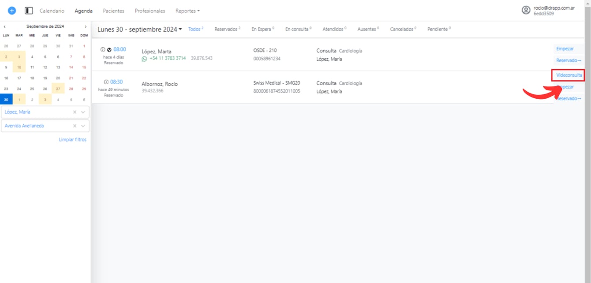The width and height of the screenshot is (591, 283).
Task: Go to next month in mini calendar
Action: click(x=86, y=26)
